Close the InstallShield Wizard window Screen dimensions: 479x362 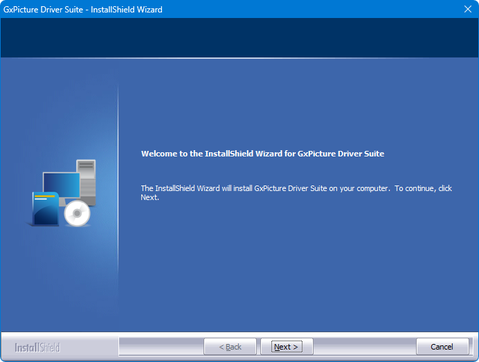[x=467, y=9]
